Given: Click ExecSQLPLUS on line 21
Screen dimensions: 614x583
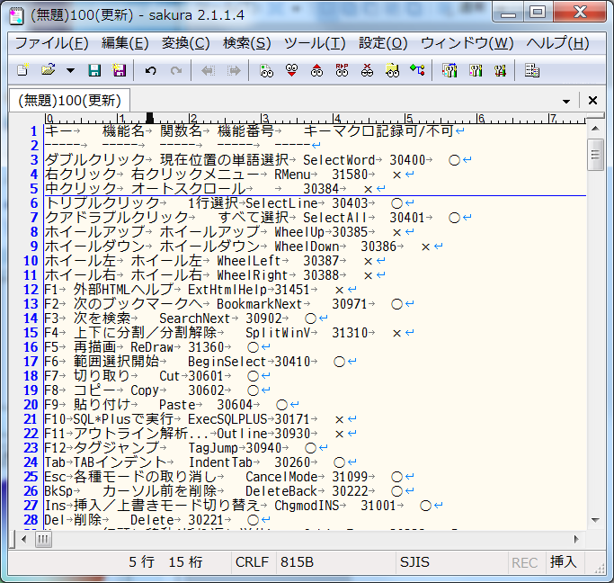Looking at the screenshot, I should click(x=227, y=419).
